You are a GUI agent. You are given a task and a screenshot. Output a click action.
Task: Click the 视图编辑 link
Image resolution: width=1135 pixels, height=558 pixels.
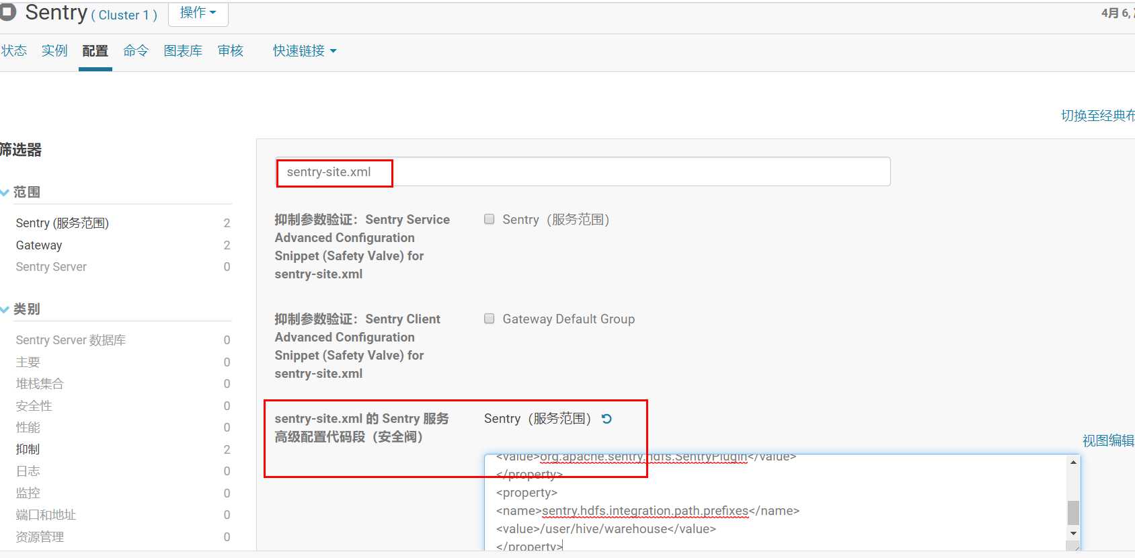pyautogui.click(x=1108, y=441)
